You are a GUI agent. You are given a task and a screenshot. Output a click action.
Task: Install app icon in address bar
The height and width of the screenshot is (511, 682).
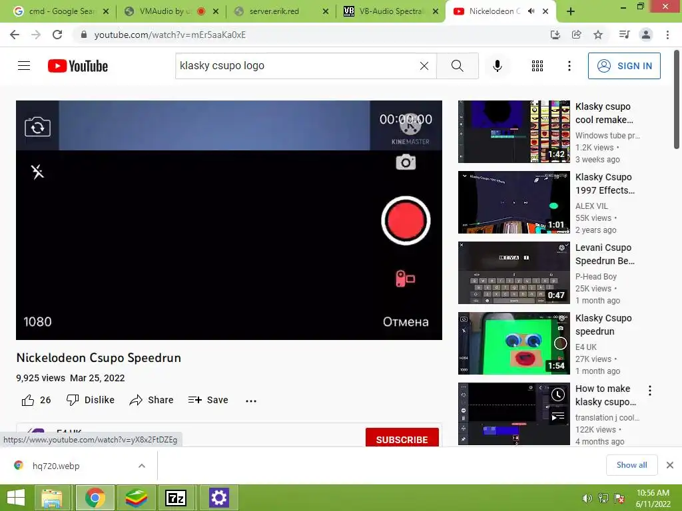[555, 35]
